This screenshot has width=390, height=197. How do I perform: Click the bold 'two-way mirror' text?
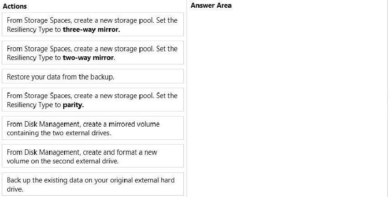point(89,58)
